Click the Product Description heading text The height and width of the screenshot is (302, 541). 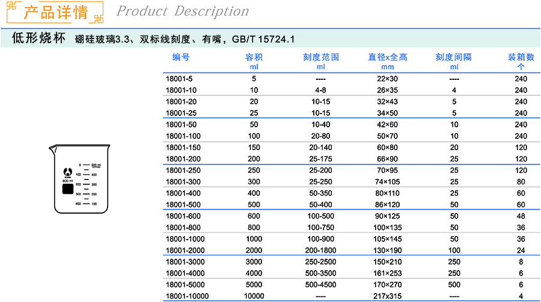click(x=182, y=11)
